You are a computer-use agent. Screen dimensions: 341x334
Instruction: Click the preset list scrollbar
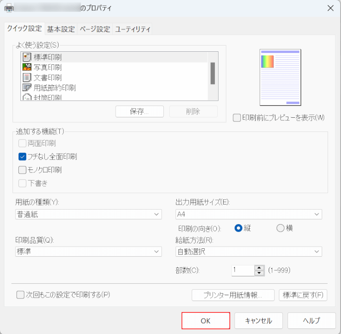(x=212, y=73)
